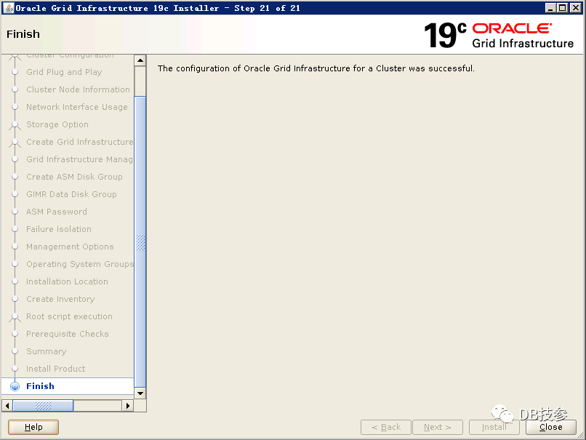Click Cluster Node Information bullet icon
Image resolution: width=586 pixels, height=440 pixels.
(15, 89)
